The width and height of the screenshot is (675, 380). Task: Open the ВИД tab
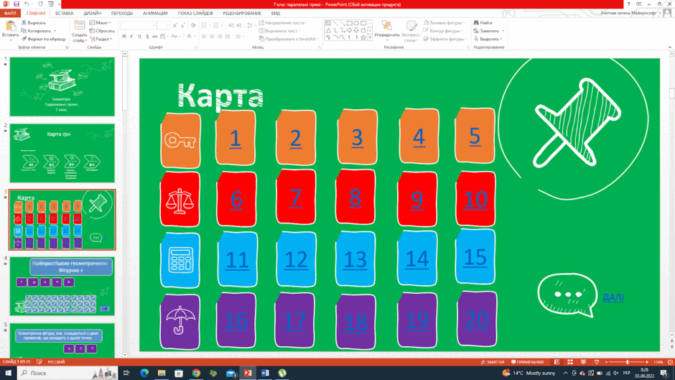pyautogui.click(x=276, y=14)
